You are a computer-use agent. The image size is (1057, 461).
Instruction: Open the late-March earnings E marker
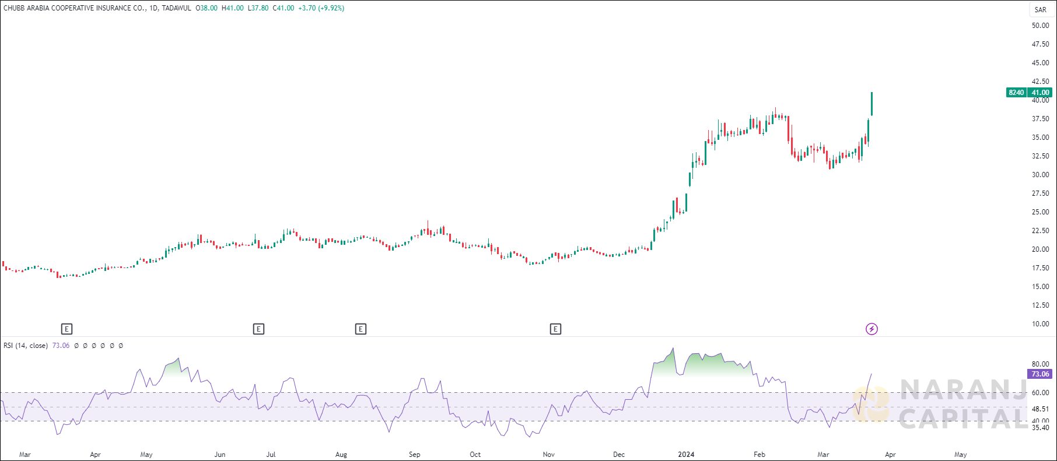tap(66, 329)
